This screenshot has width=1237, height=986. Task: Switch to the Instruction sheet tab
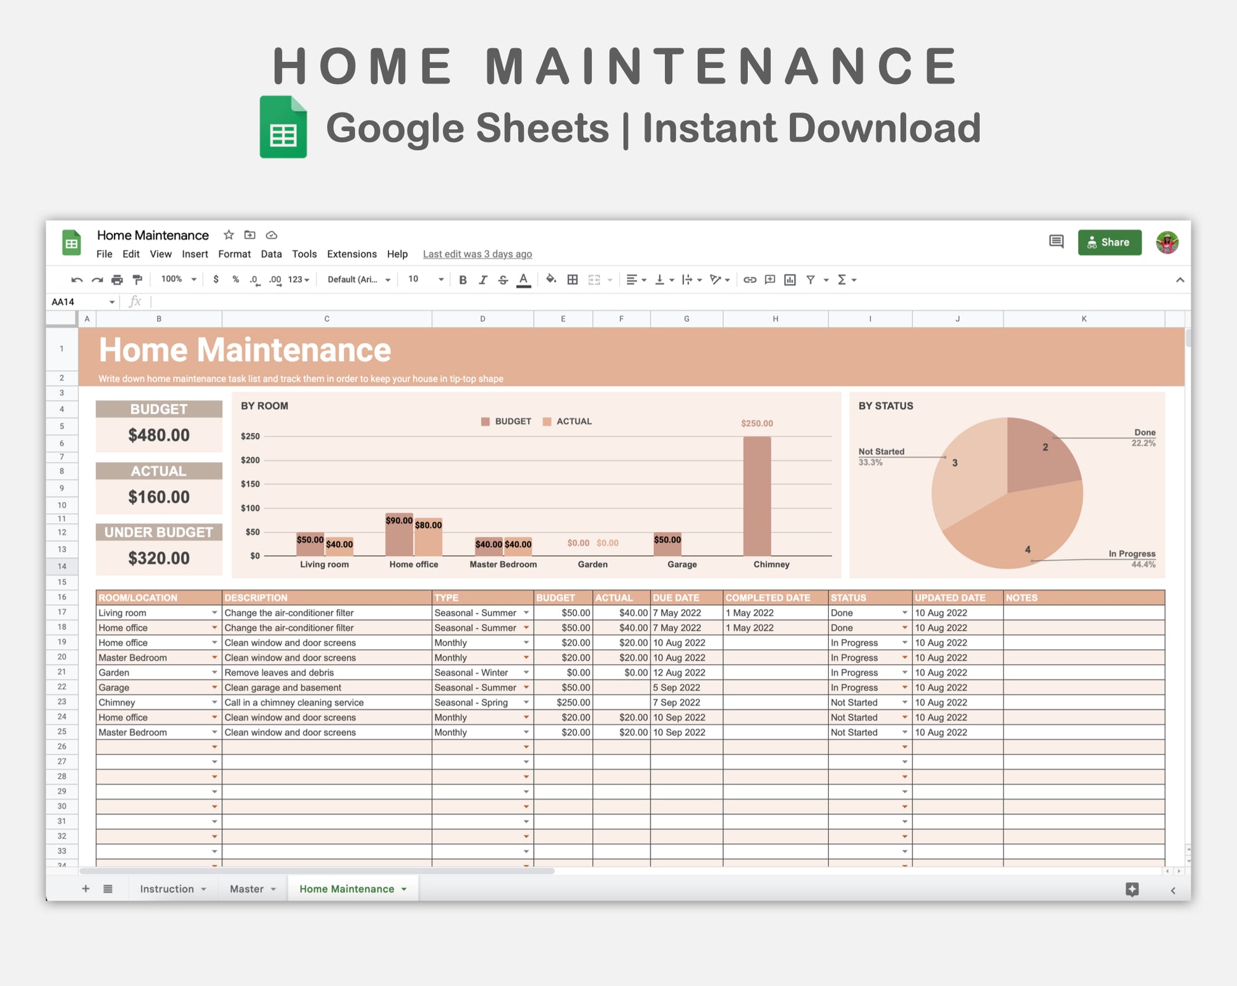pyautogui.click(x=167, y=889)
